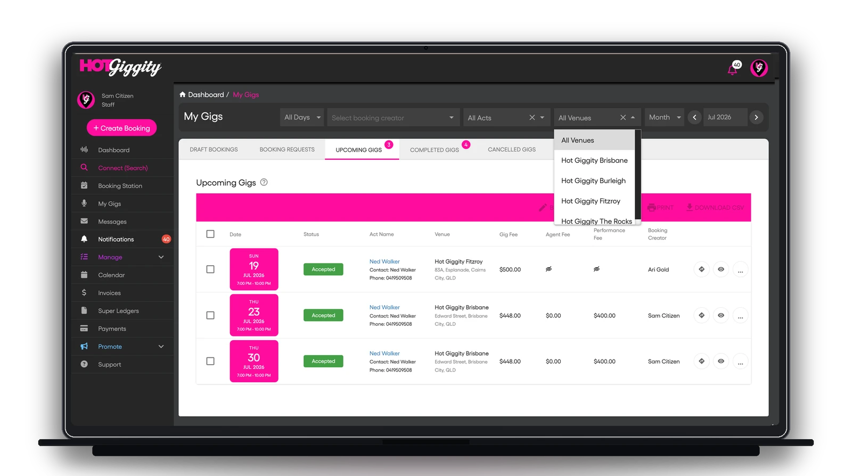Screen dimensions: 852x476
Task: Tick checkbox for the 19 Jul gig
Action: 210,269
